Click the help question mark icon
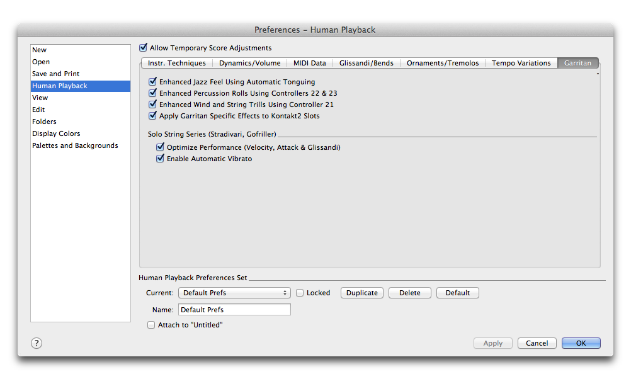Image resolution: width=631 pixels, height=379 pixels. [x=37, y=343]
